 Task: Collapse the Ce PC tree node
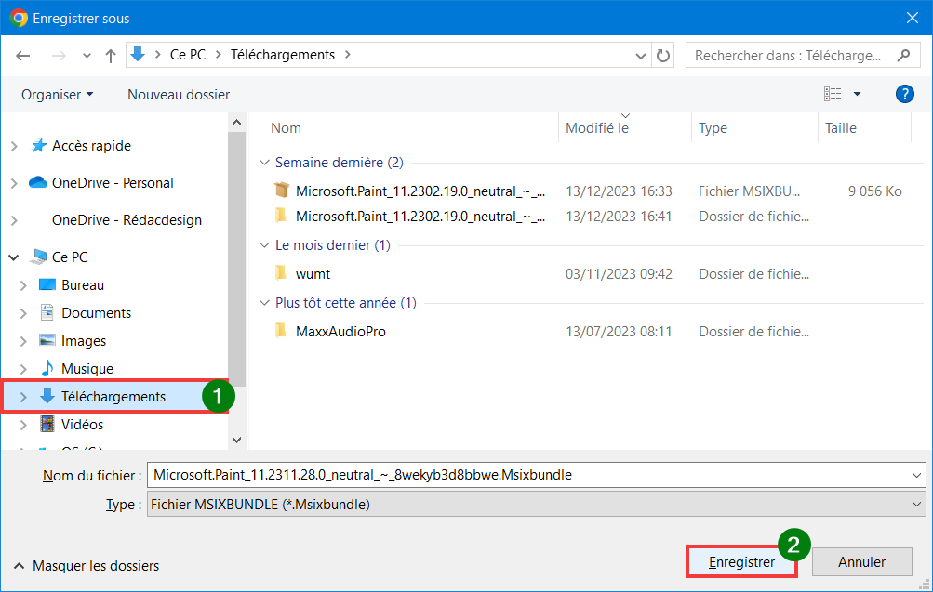(14, 257)
